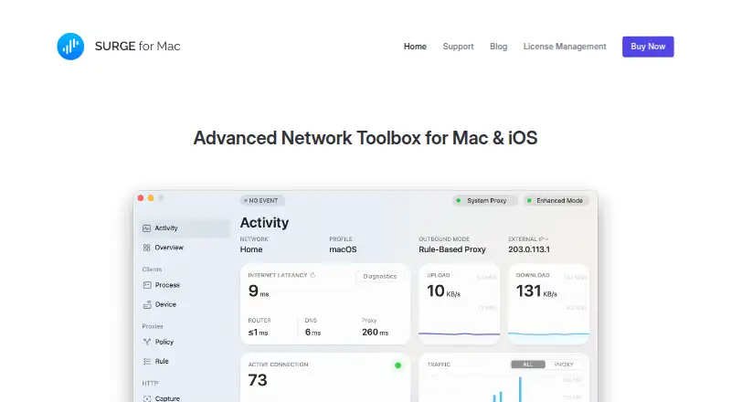Open the Overview sidebar item label

pos(169,248)
